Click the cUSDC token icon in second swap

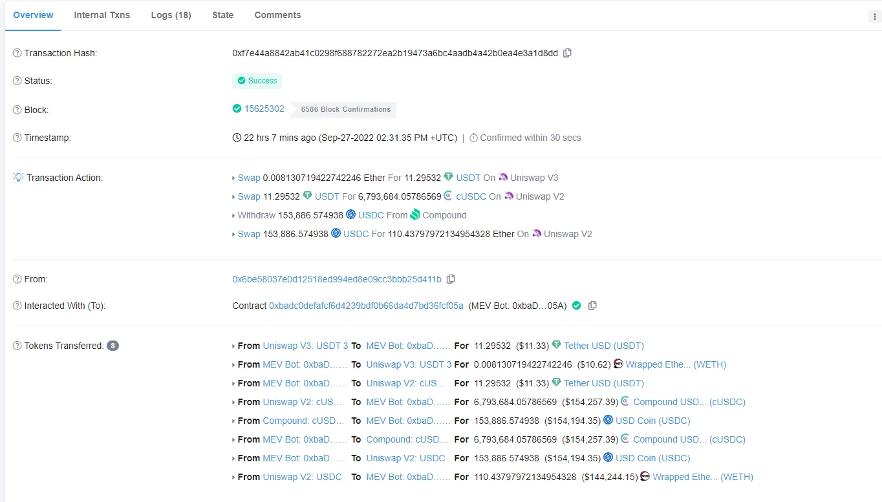click(x=449, y=196)
